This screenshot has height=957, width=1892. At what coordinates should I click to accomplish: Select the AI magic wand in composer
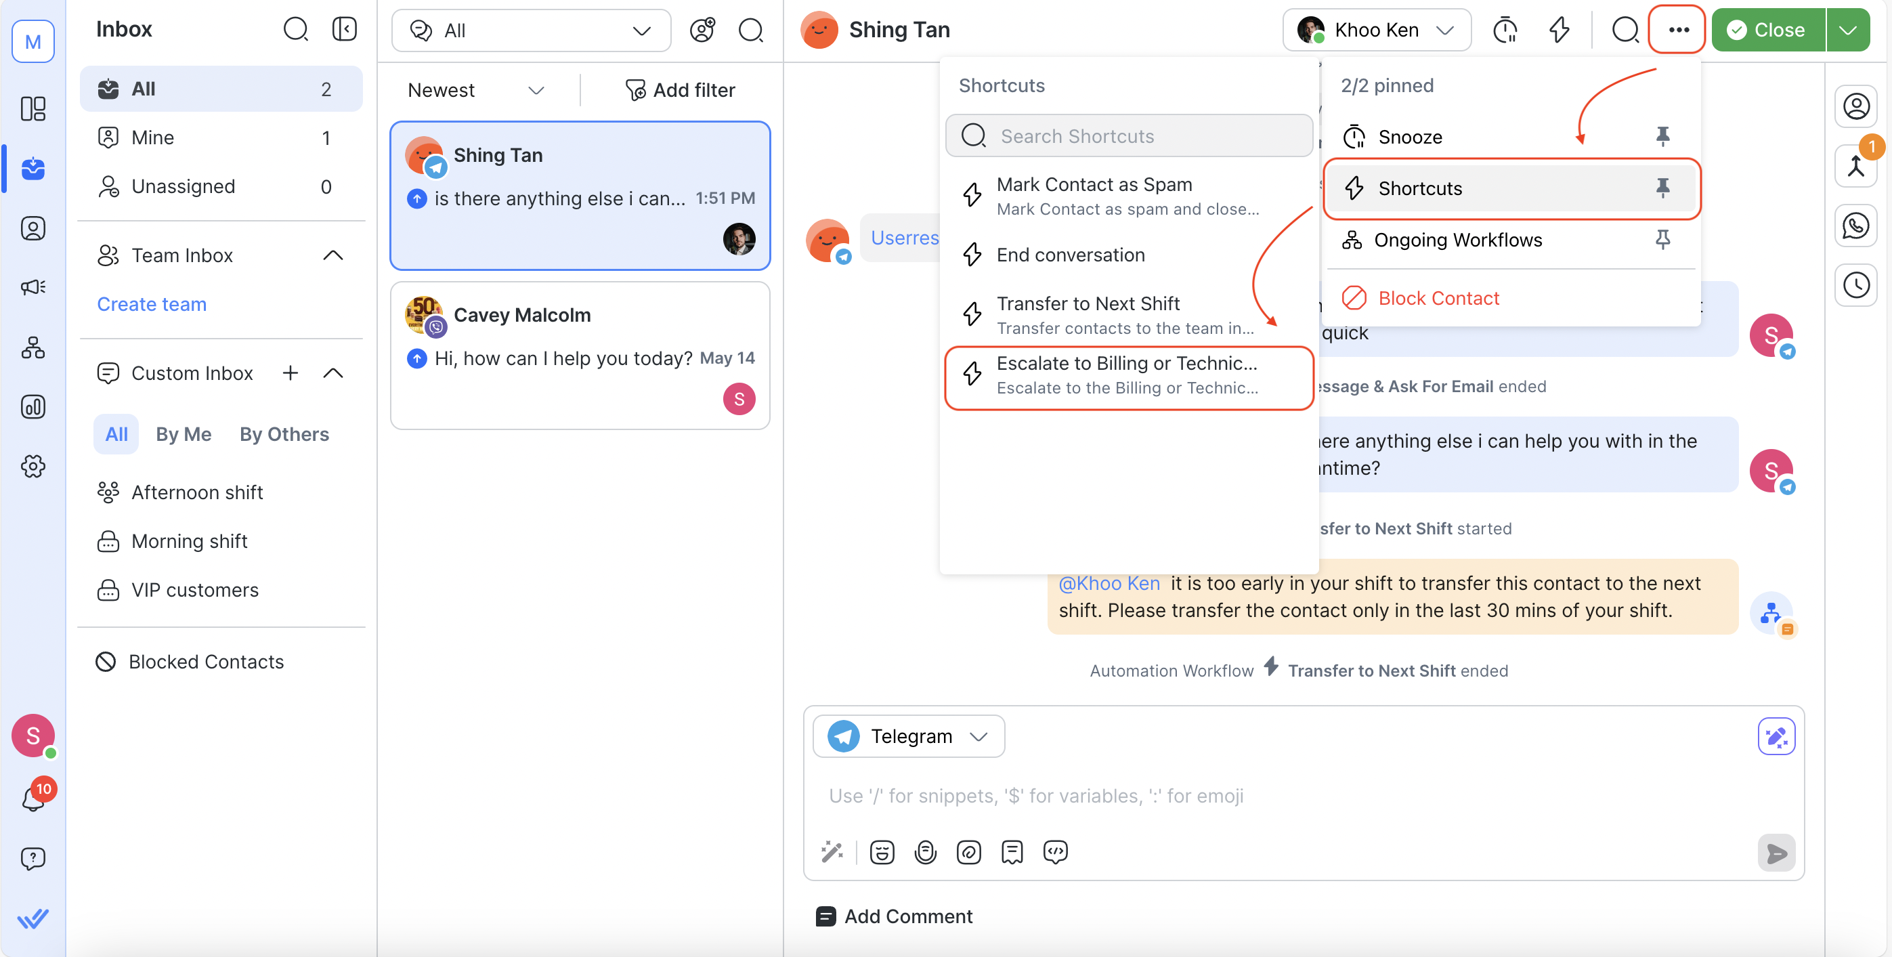[x=832, y=852]
